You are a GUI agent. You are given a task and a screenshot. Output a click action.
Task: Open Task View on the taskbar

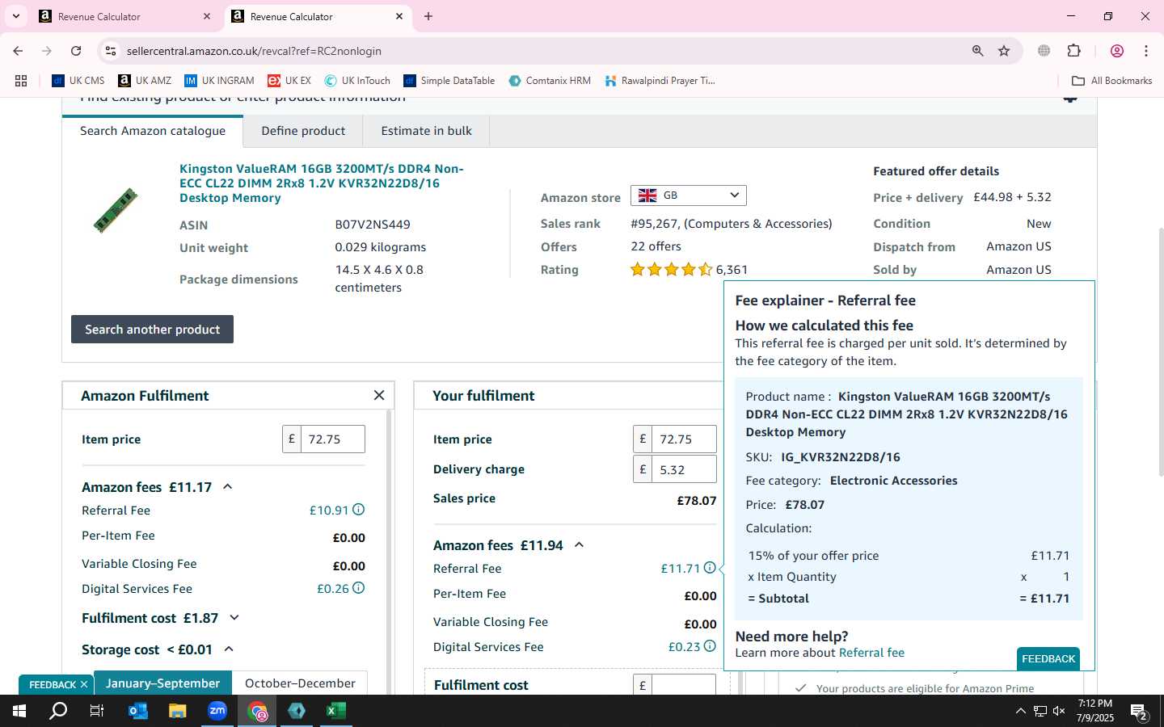[97, 711]
